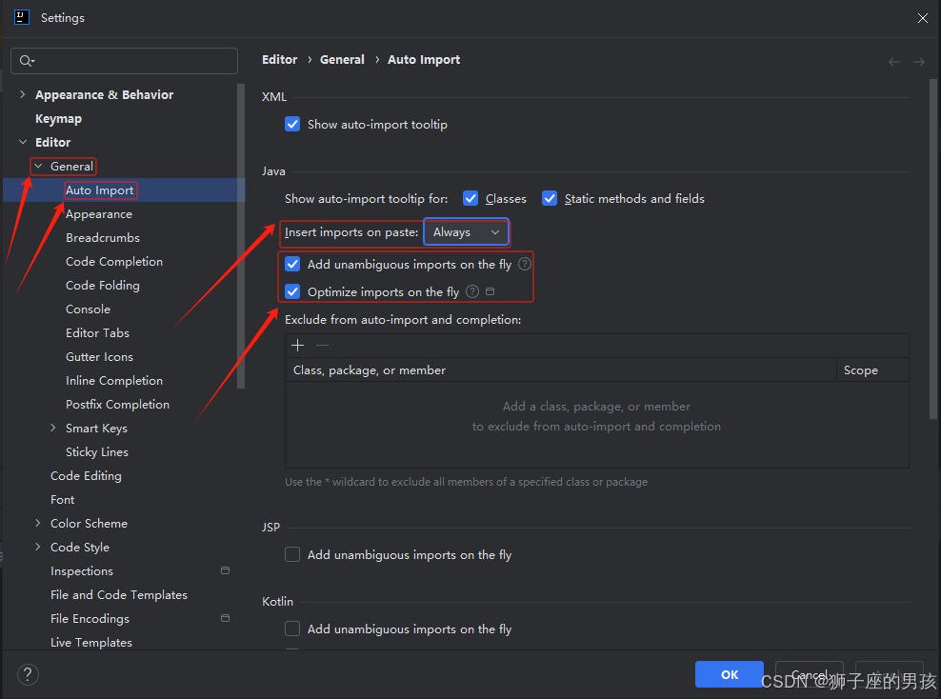Open Live Templates settings

click(x=91, y=642)
